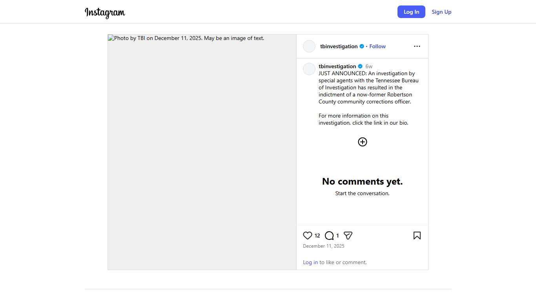Open the three-dots more options menu
This screenshot has width=536, height=301.
(x=417, y=46)
